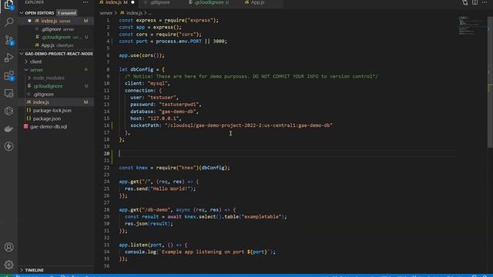The image size is (493, 277).
Task: Click the braces icon of package.json
Action: (x=29, y=118)
